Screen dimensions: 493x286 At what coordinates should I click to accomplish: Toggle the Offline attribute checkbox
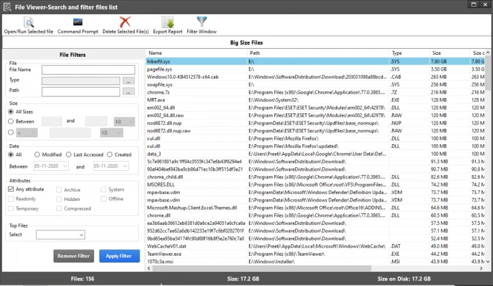click(x=104, y=199)
